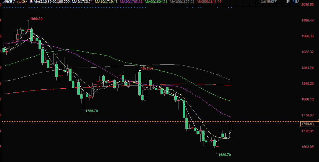The height and width of the screenshot is (162, 319).
Task: Click the yellow MA10:1719.48 label
Action: (106, 2)
